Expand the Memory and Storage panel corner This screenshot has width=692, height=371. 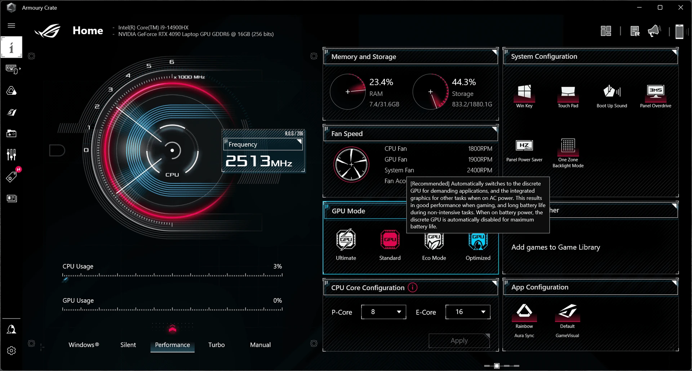494,52
